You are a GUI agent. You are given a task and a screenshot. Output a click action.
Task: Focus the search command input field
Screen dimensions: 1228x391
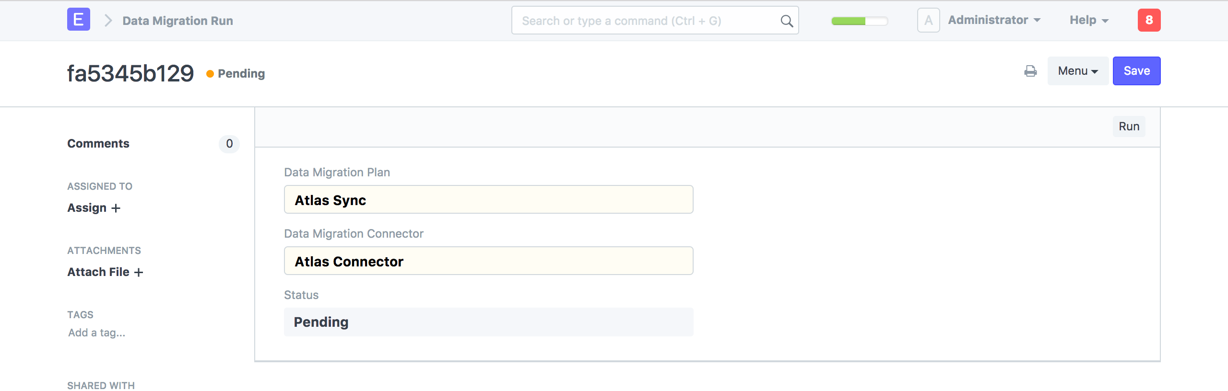coord(648,21)
